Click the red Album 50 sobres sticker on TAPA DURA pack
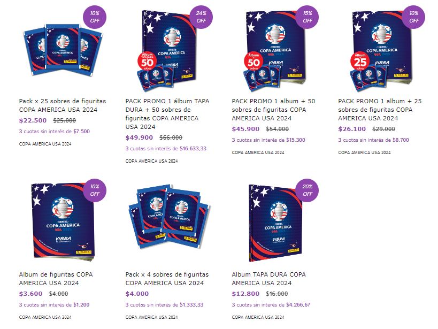This screenshot has height=329, width=438. pyautogui.click(x=147, y=61)
